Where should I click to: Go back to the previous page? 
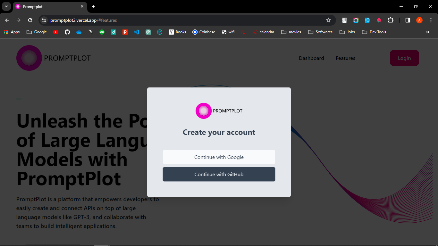(x=7, y=20)
